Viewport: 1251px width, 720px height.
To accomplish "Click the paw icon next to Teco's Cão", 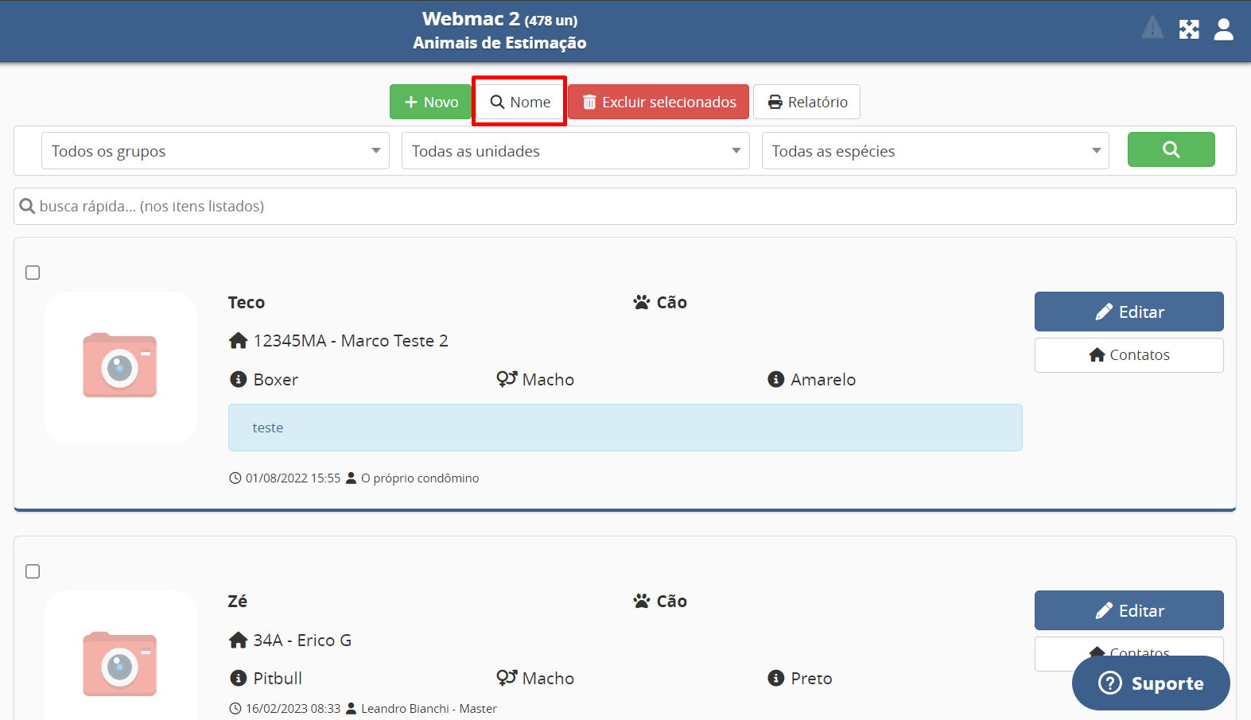I will (x=642, y=303).
